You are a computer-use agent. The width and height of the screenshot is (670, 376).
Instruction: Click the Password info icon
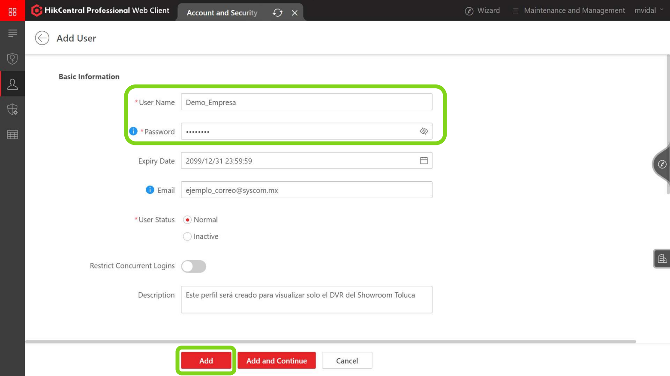pos(133,131)
